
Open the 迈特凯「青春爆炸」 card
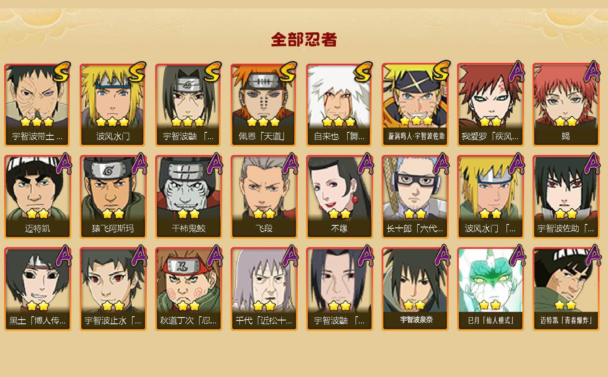[566, 289]
